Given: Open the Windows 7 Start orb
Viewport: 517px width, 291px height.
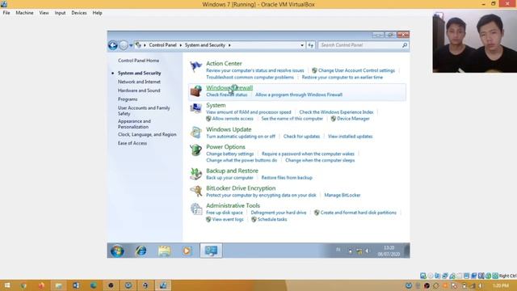Looking at the screenshot, I should [117, 251].
